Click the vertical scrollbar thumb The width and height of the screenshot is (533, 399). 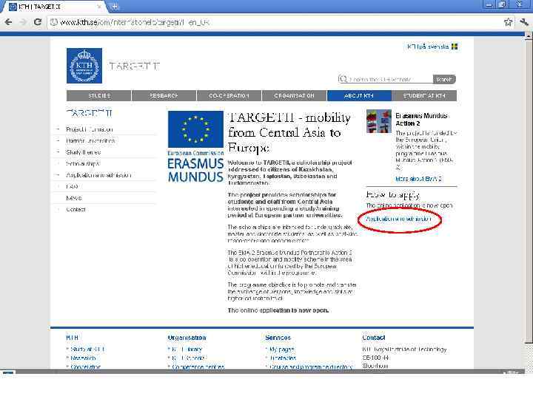click(x=529, y=190)
